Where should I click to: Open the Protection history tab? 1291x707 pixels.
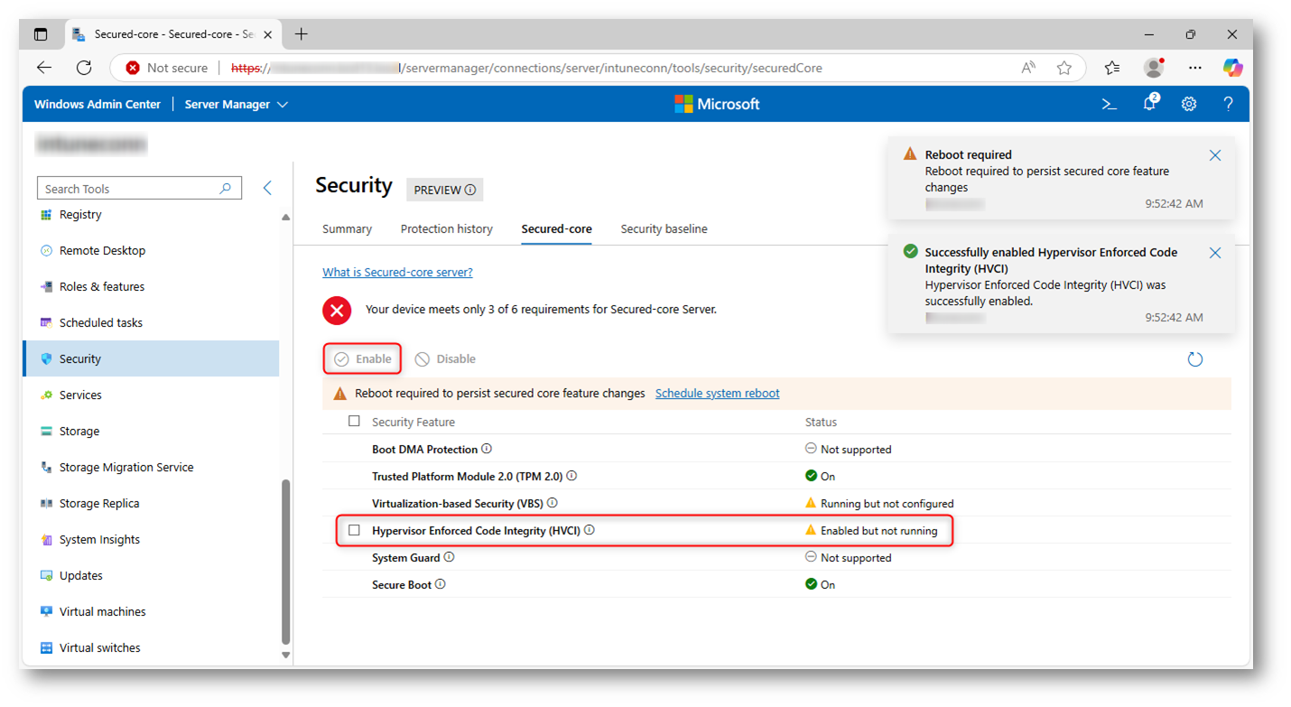(x=447, y=229)
